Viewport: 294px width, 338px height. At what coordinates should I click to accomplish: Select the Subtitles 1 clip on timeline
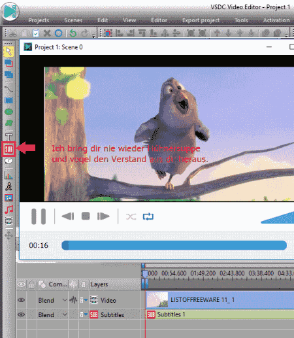click(220, 314)
